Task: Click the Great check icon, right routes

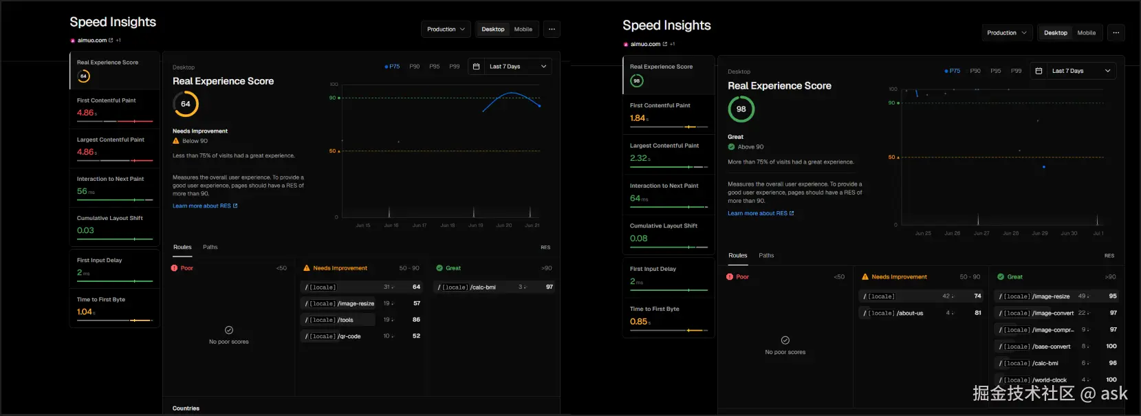Action: [x=1001, y=276]
